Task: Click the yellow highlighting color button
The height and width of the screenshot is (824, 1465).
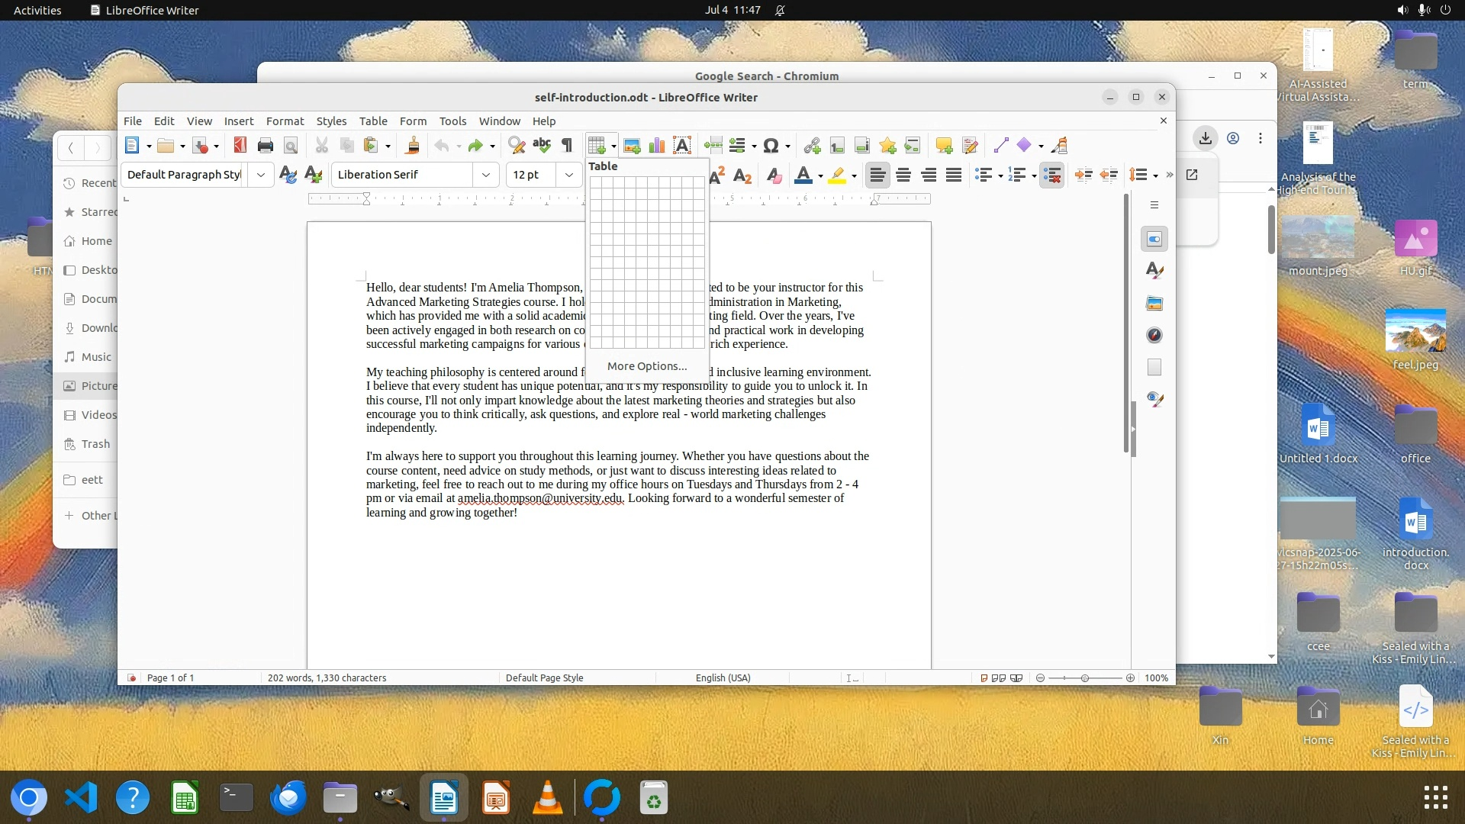Action: click(x=837, y=175)
